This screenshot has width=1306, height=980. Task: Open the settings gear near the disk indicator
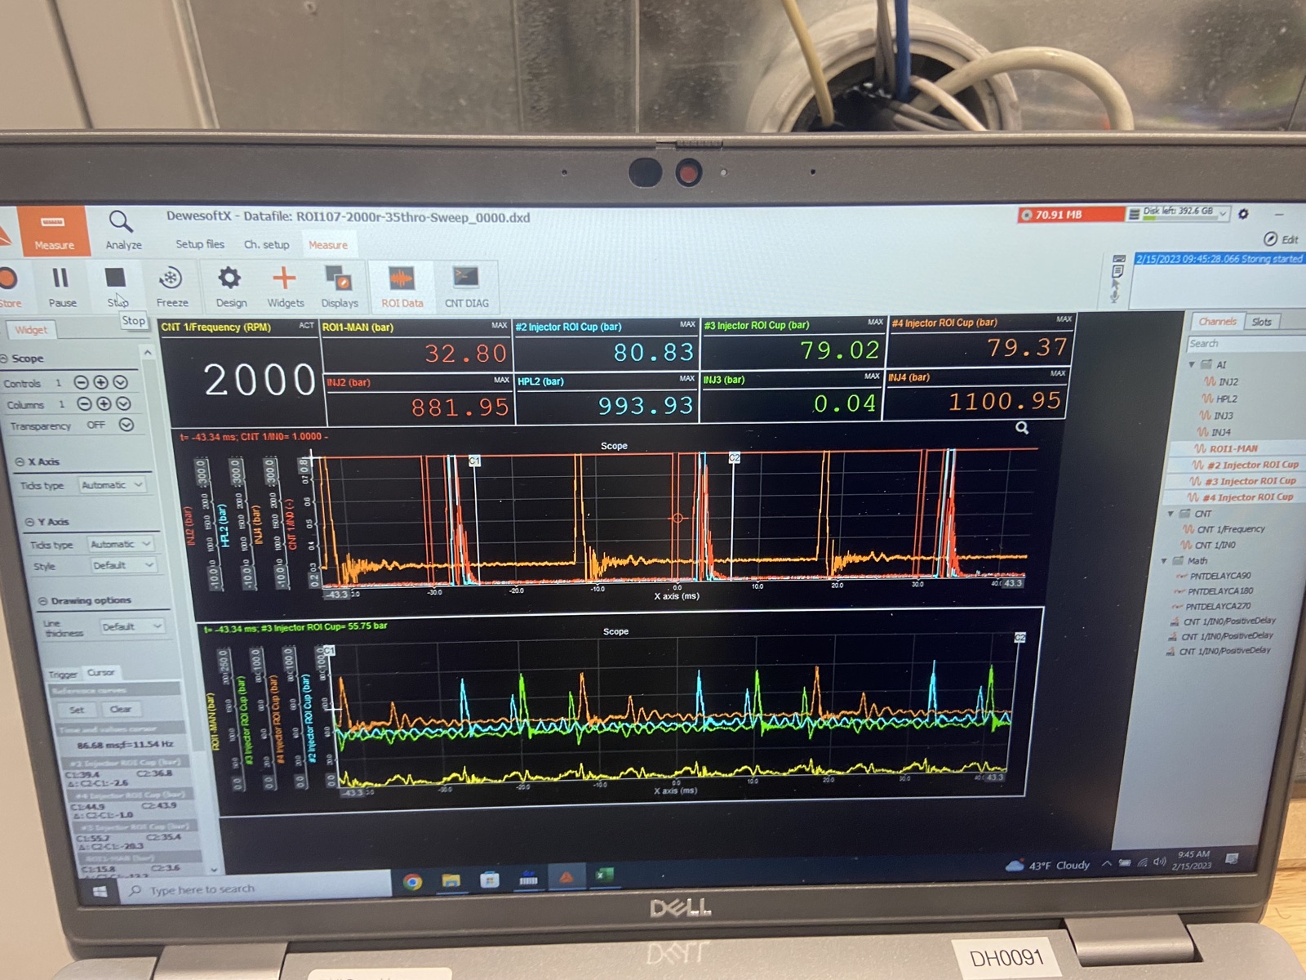(x=1243, y=214)
